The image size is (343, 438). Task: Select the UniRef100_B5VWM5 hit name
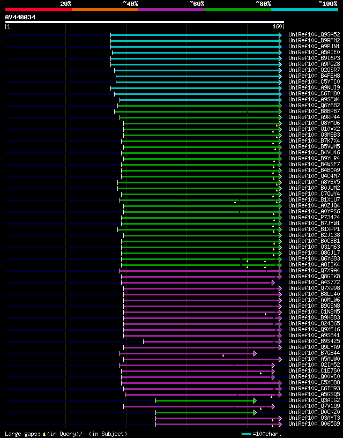click(314, 146)
